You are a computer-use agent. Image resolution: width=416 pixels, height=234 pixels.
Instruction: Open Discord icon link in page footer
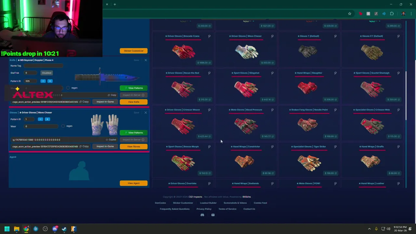point(202,215)
